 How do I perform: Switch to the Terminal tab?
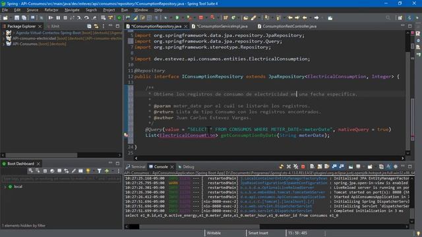[136, 167]
